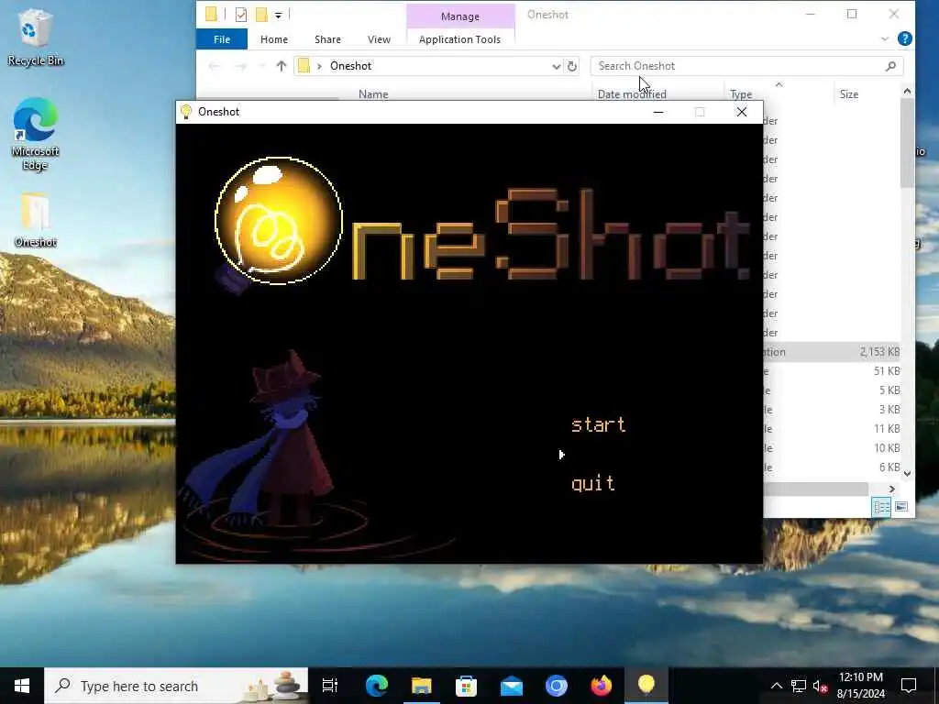Viewport: 939px width, 704px height.
Task: Select the file row sized 5 KB
Action: tap(832, 390)
